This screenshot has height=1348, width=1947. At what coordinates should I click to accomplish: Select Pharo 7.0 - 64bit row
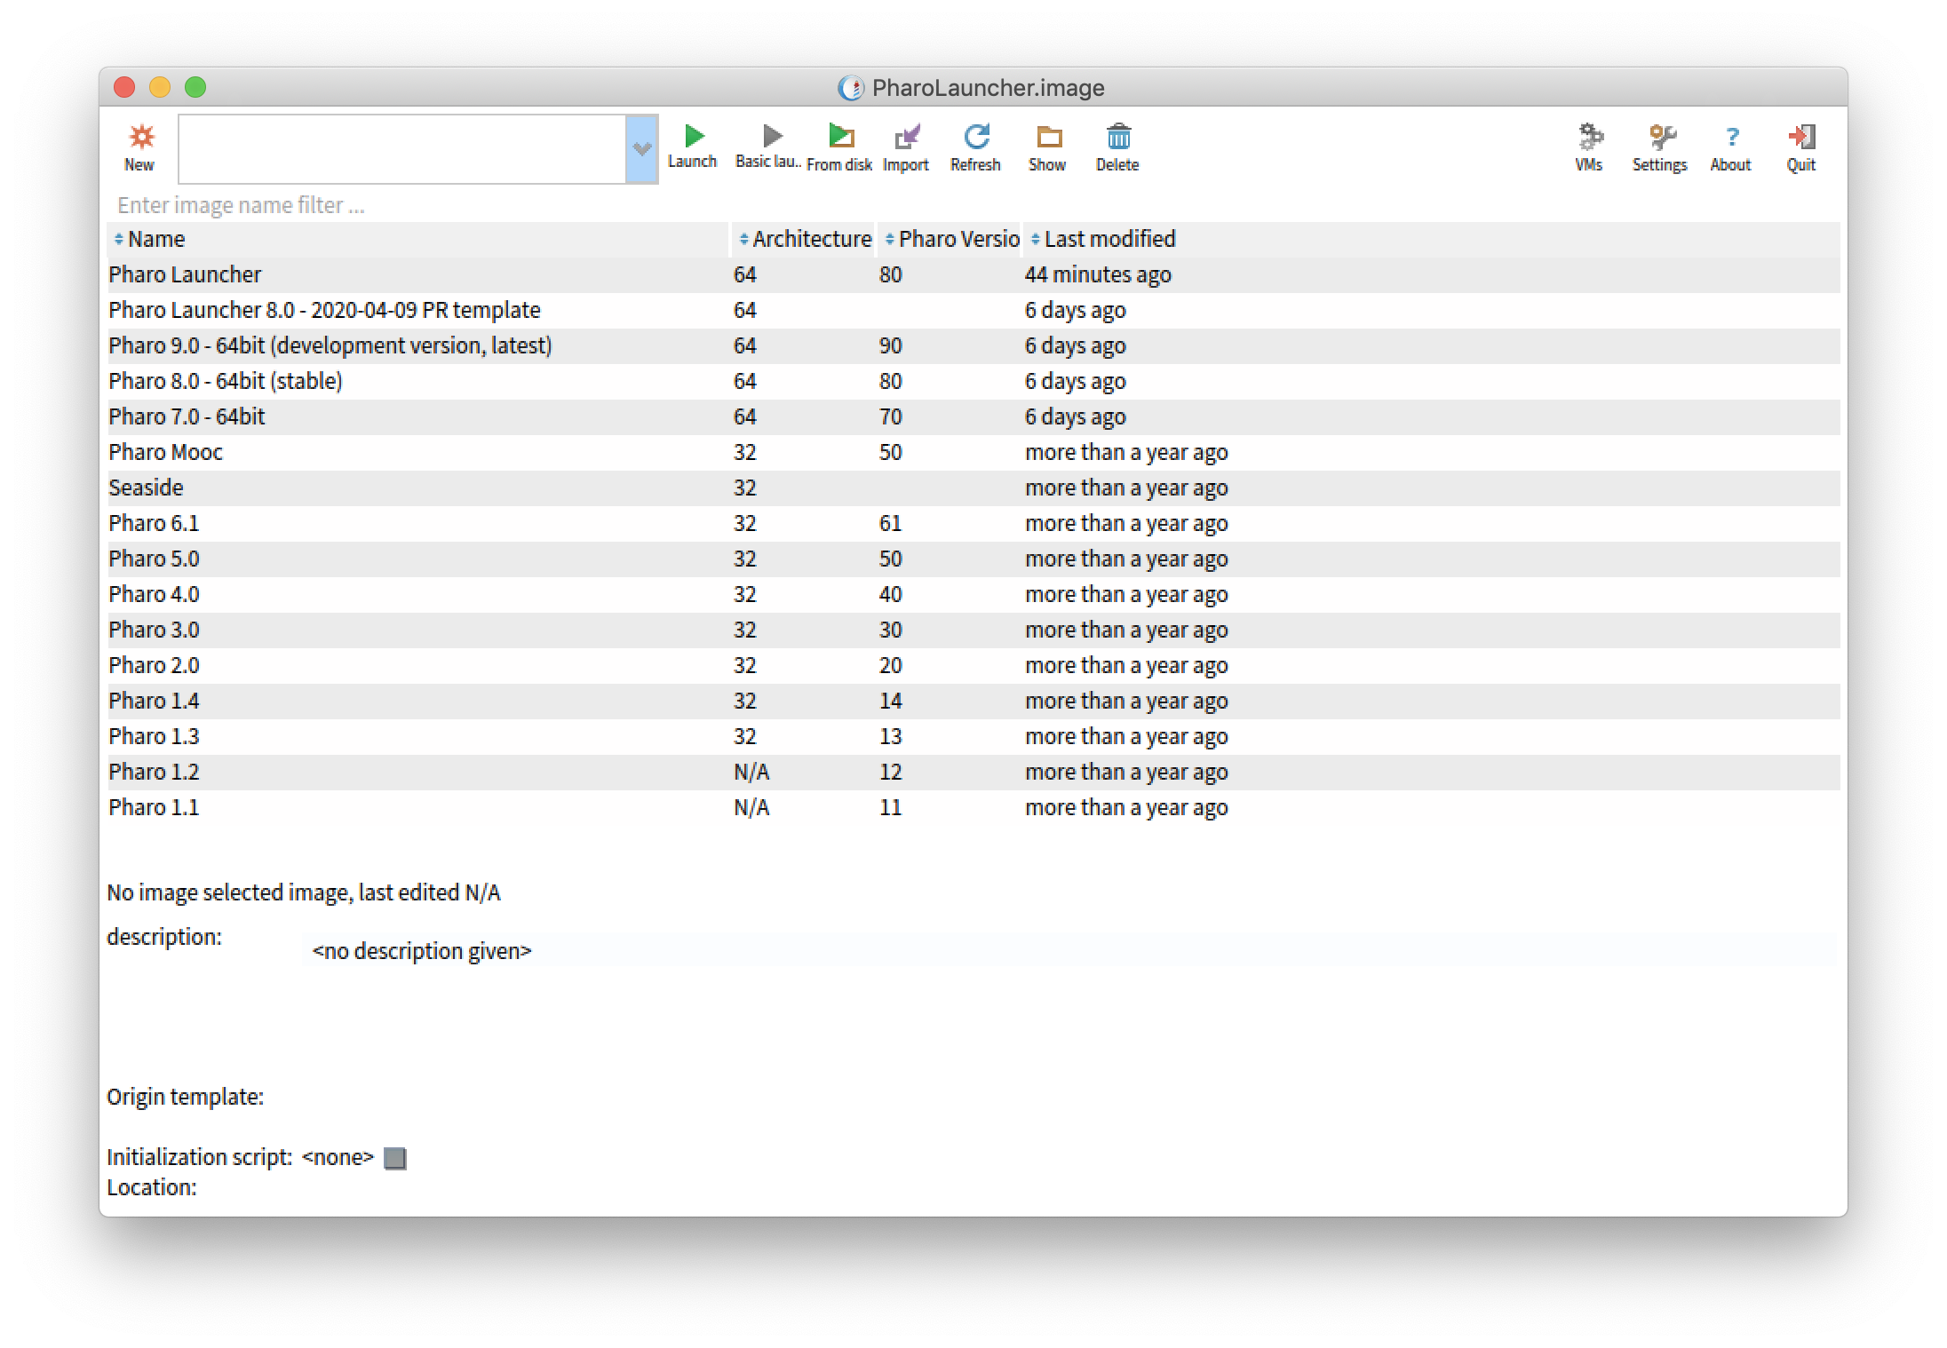coord(973,416)
